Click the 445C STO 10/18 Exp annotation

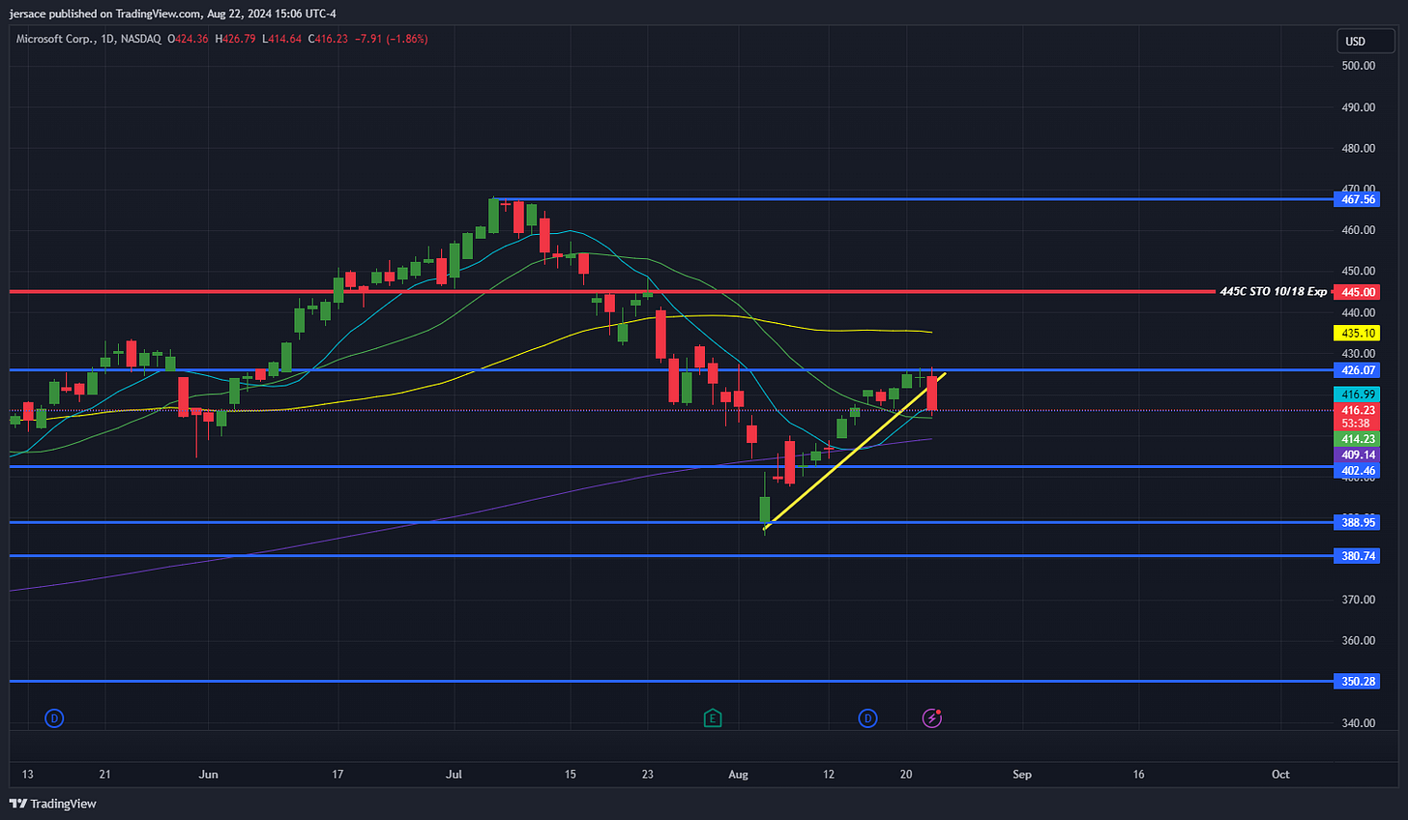(x=1273, y=291)
